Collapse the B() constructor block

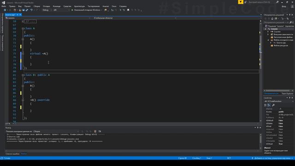click(23, 86)
